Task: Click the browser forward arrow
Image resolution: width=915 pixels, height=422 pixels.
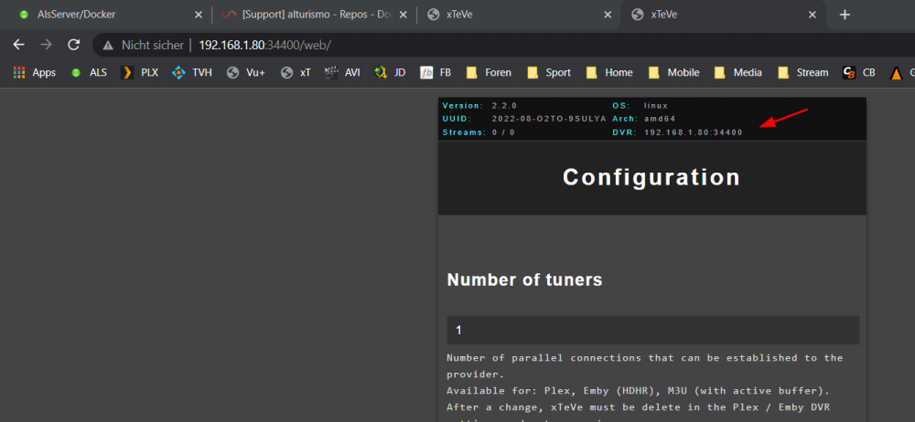Action: click(46, 45)
